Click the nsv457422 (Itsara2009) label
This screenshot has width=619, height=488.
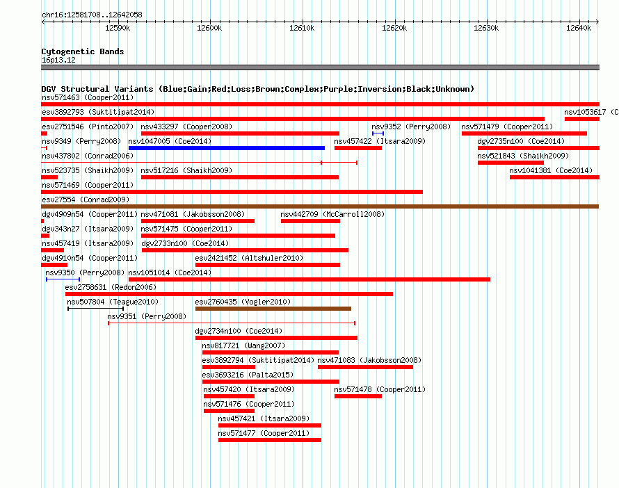coord(380,141)
